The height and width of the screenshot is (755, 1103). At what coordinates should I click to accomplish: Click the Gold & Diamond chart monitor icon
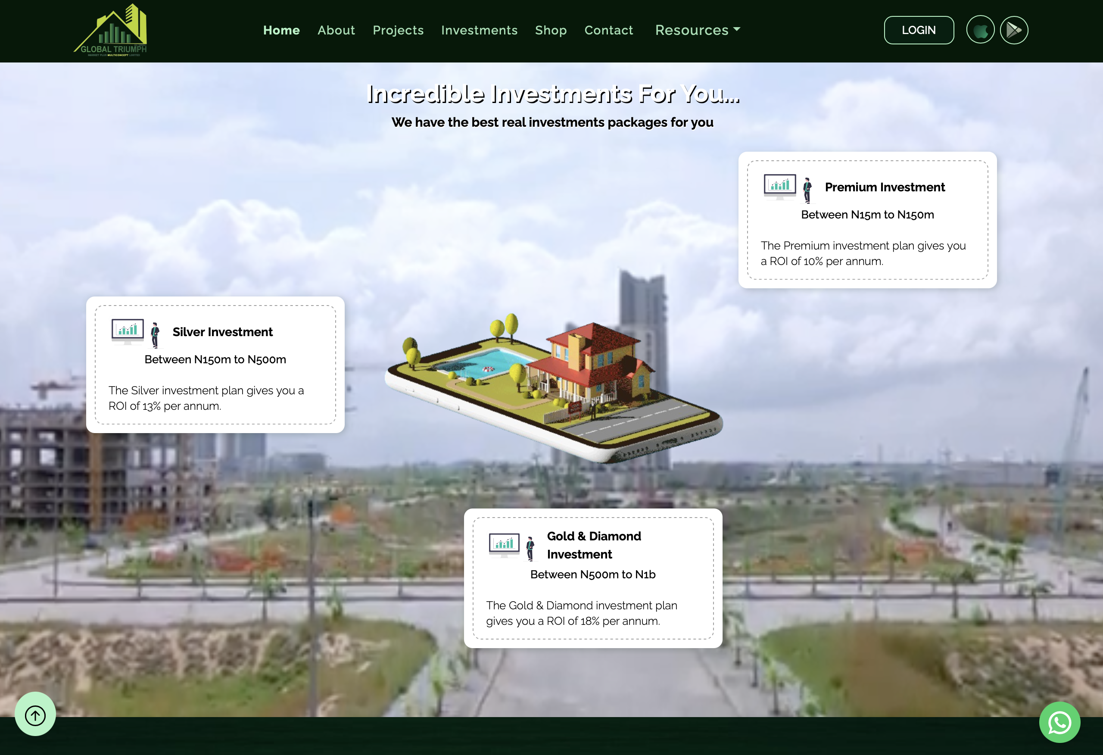point(504,544)
